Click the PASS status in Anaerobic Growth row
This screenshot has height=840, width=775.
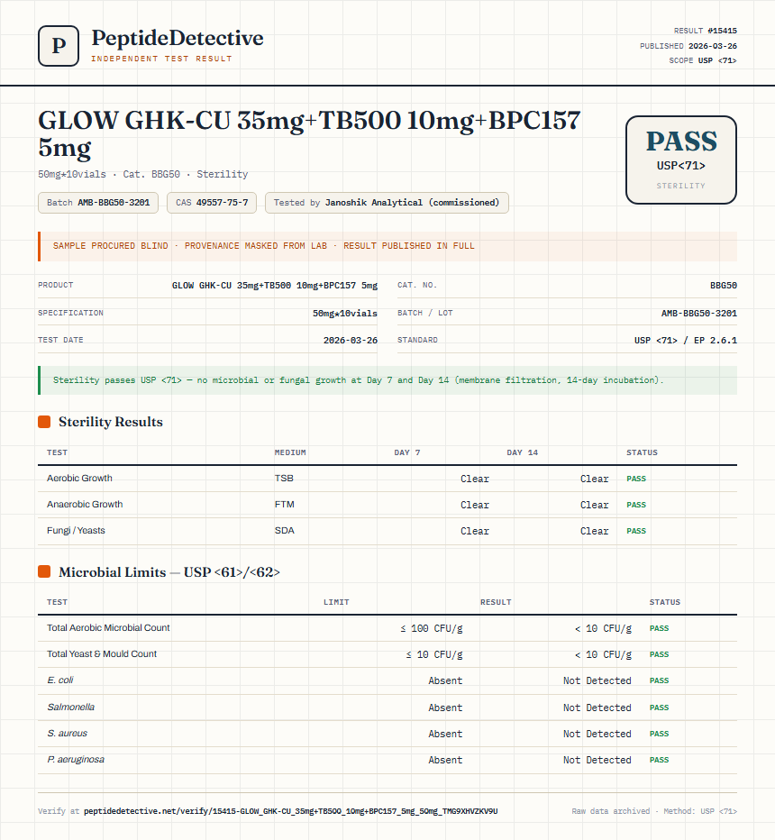point(636,506)
